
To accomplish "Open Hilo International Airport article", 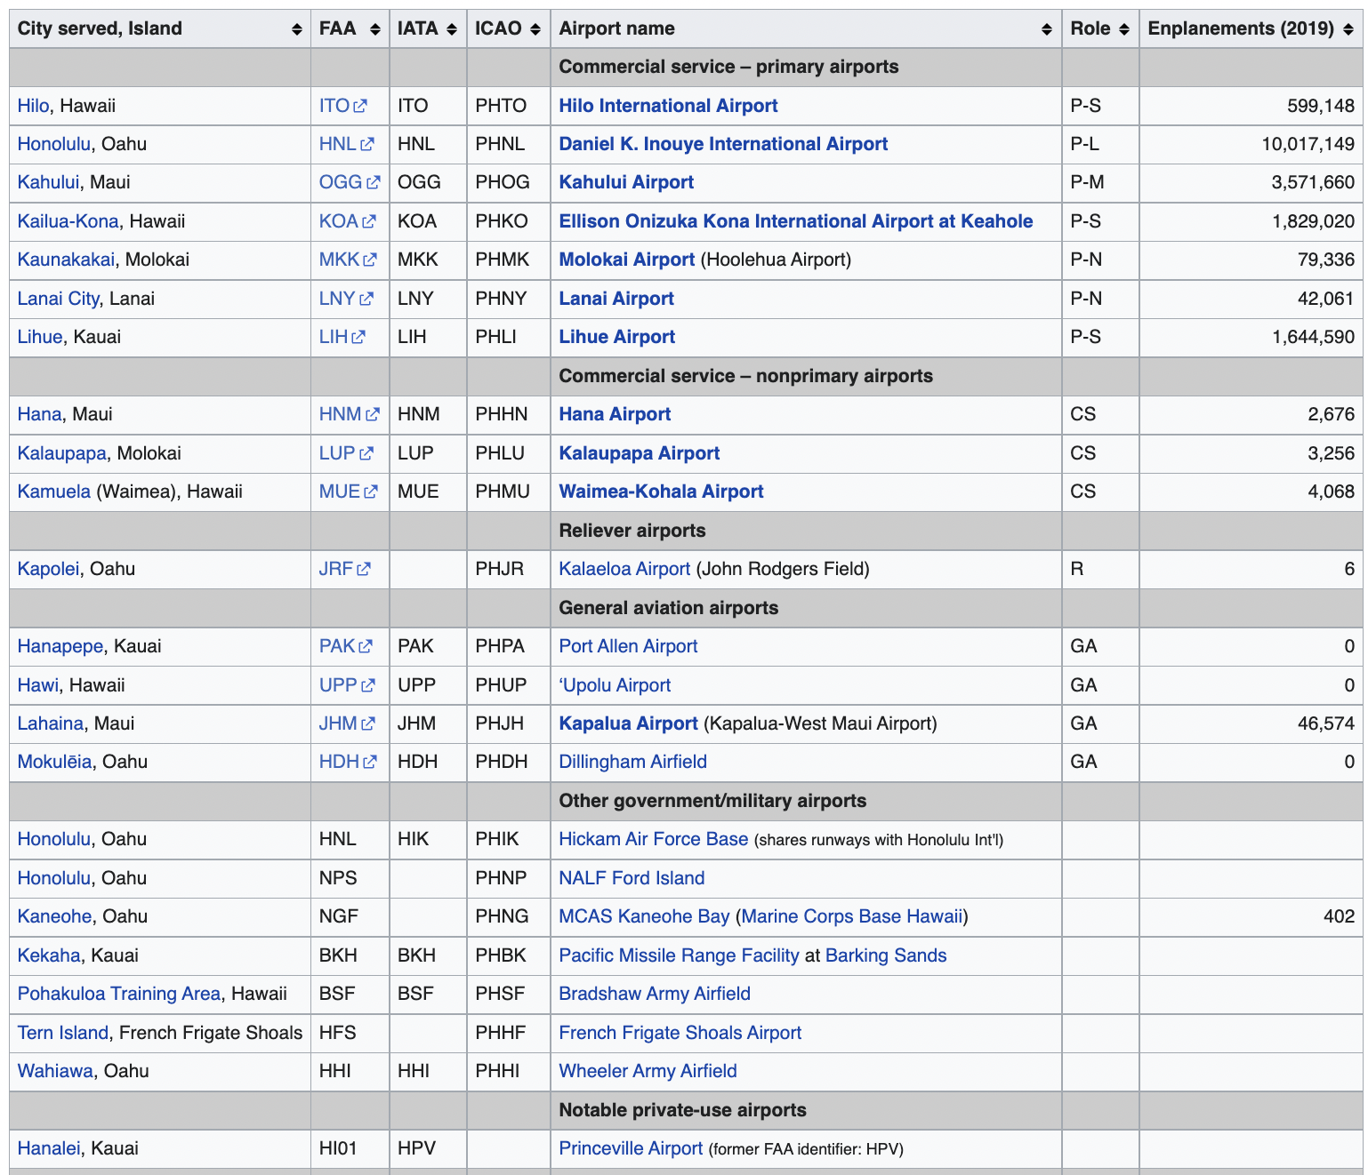I will click(x=668, y=106).
